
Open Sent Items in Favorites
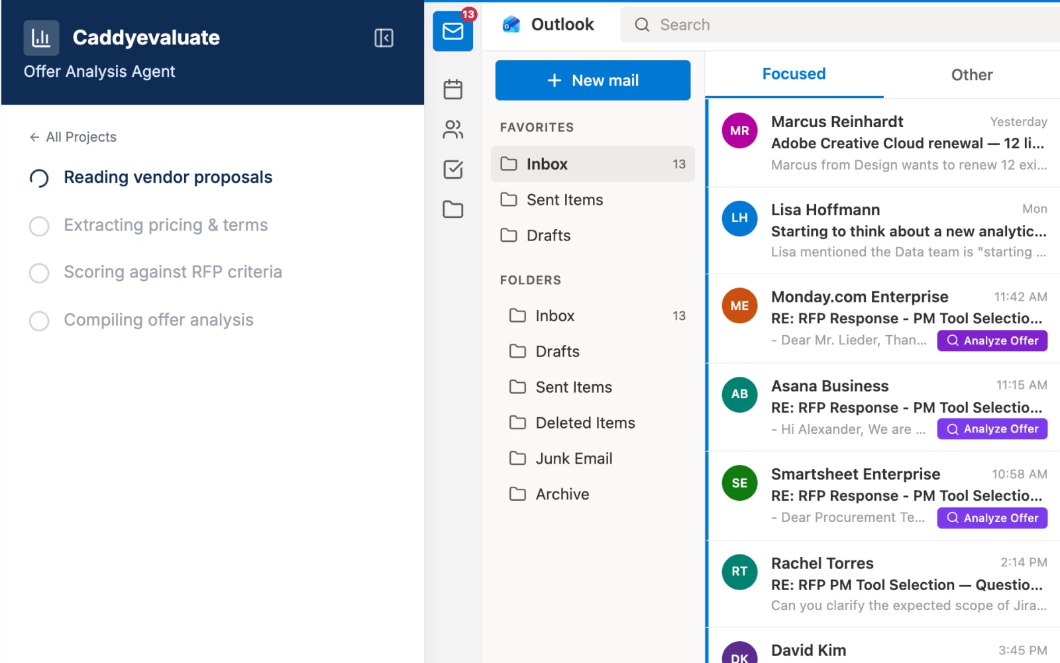593,199
